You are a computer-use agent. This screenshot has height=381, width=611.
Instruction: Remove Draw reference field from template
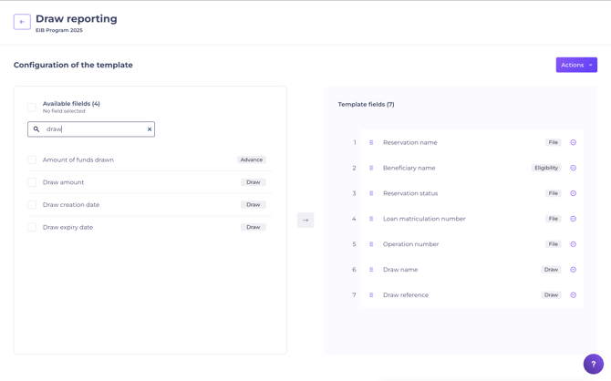coord(574,295)
